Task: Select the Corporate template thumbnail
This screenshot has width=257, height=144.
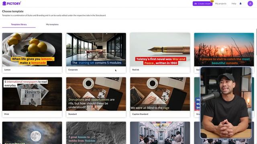Action: pyautogui.click(x=96, y=50)
